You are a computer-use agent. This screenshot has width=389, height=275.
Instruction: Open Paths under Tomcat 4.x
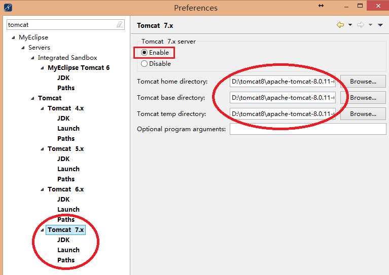[x=66, y=138]
